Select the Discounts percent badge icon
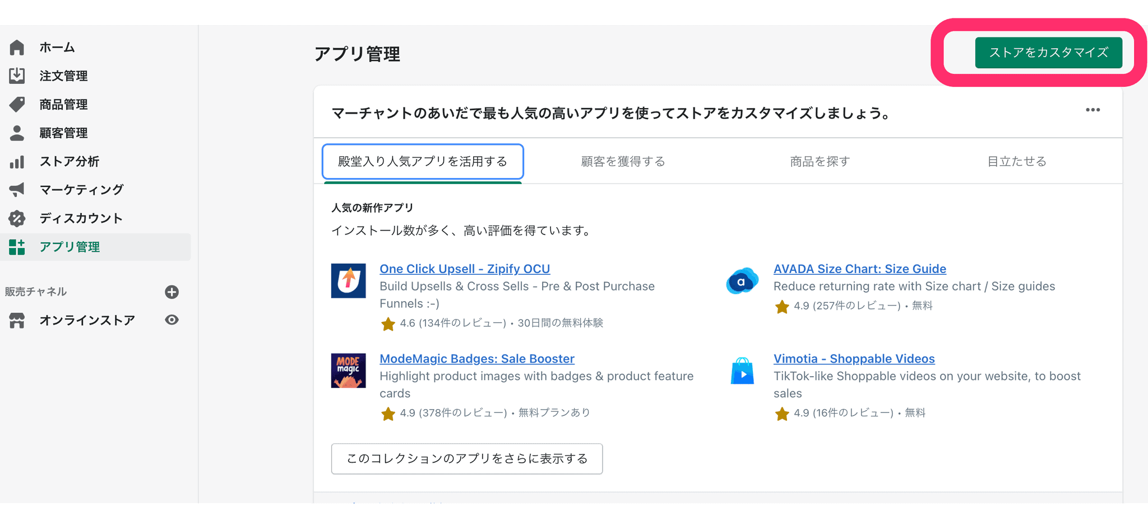1148x521 pixels. 17,218
